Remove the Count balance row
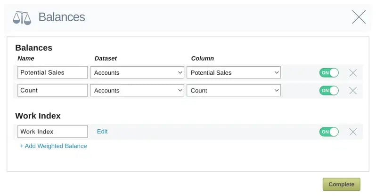Image resolution: width=376 pixels, height=196 pixels. click(x=353, y=90)
